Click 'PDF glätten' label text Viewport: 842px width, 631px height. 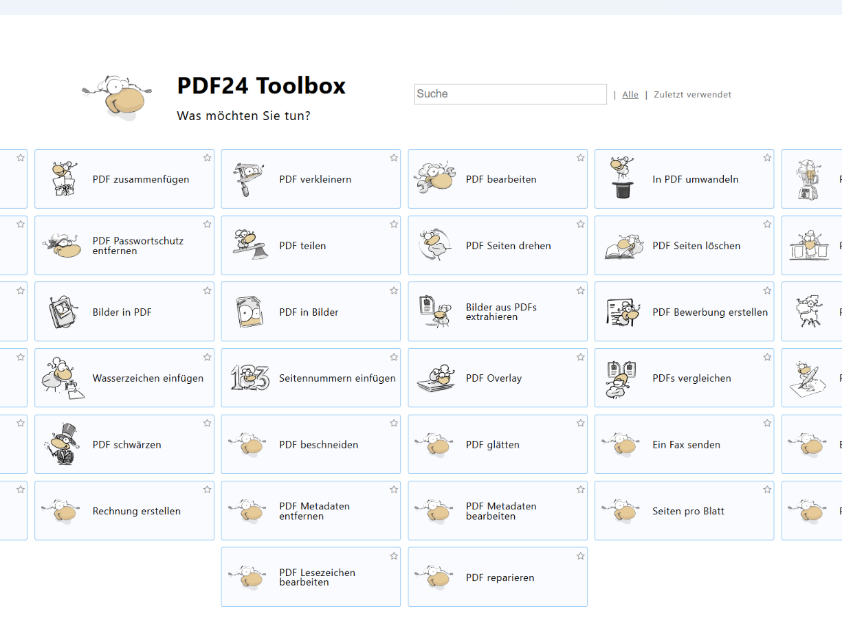[x=493, y=445]
